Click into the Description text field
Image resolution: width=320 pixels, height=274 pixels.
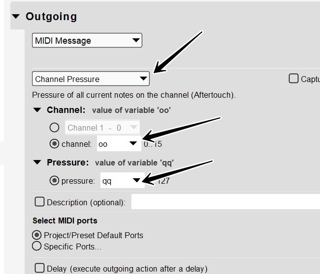pos(225,202)
